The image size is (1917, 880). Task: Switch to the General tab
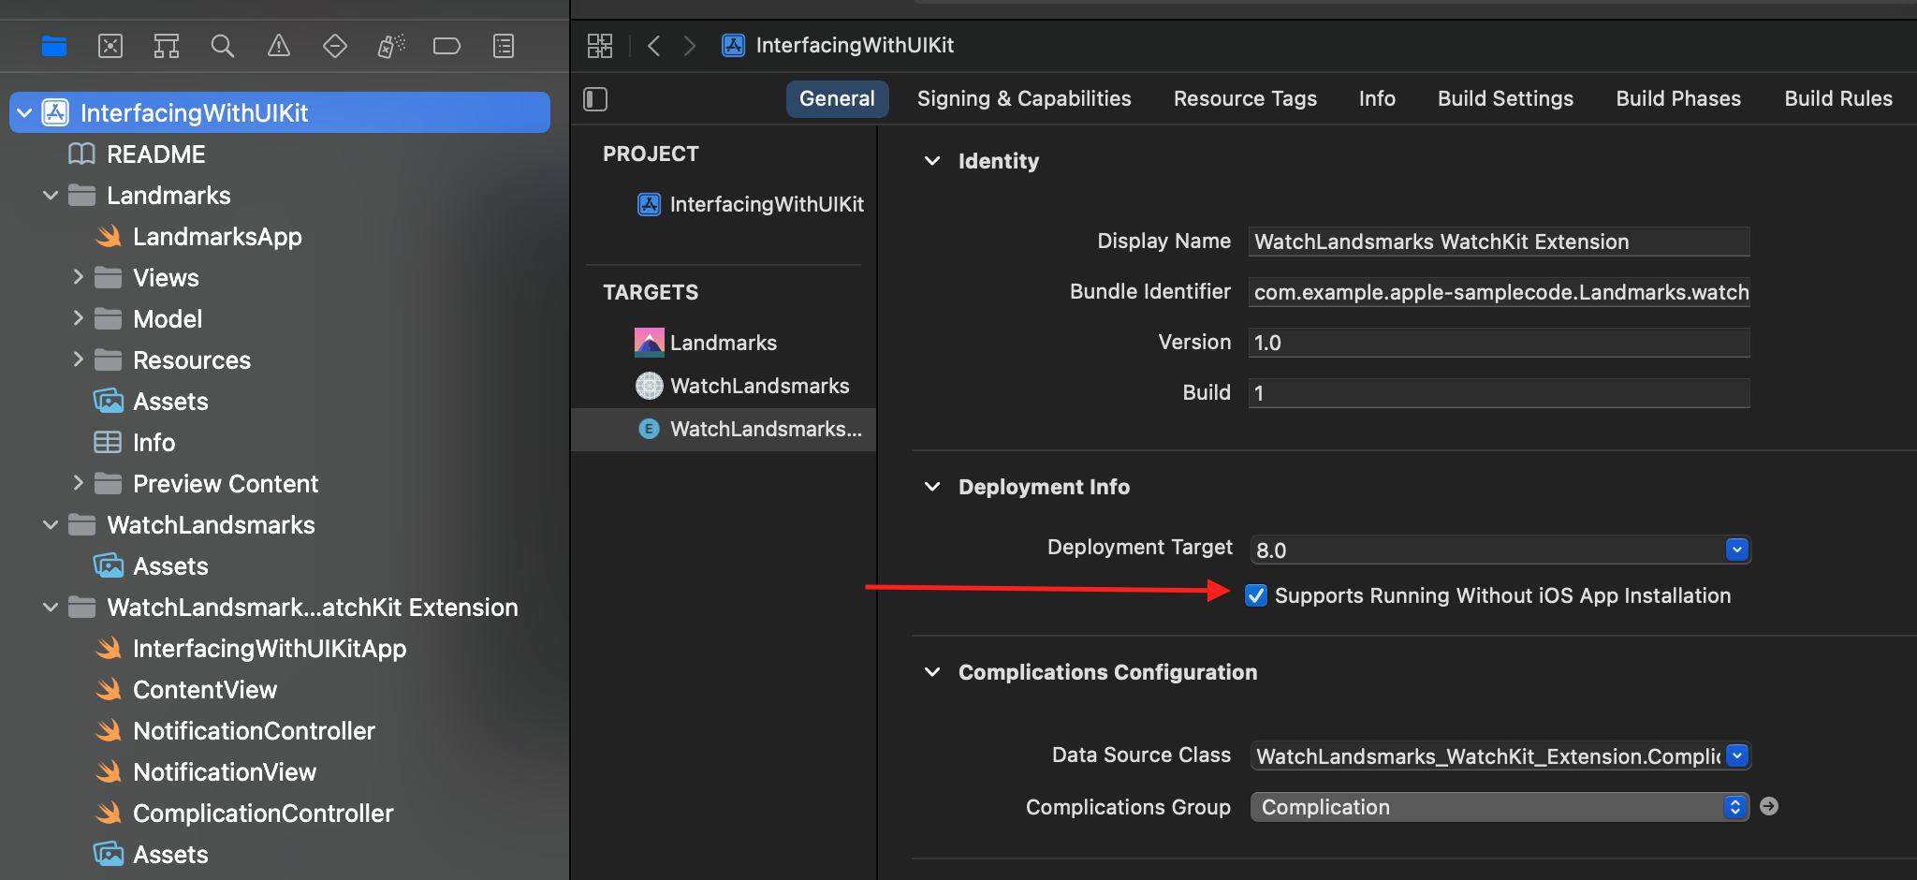click(x=837, y=99)
